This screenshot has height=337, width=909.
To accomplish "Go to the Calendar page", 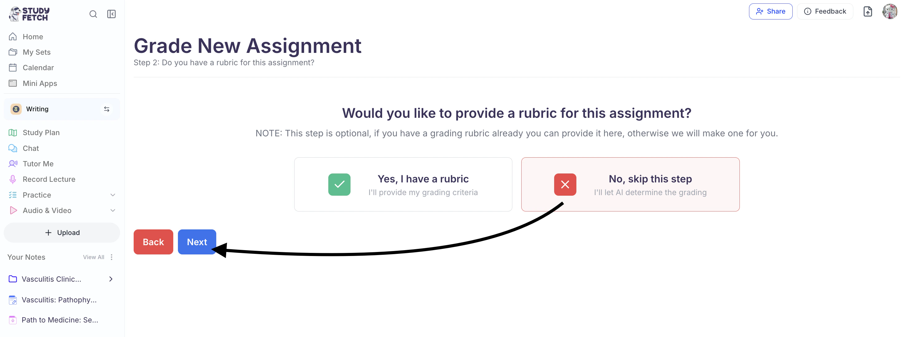I will tap(38, 68).
